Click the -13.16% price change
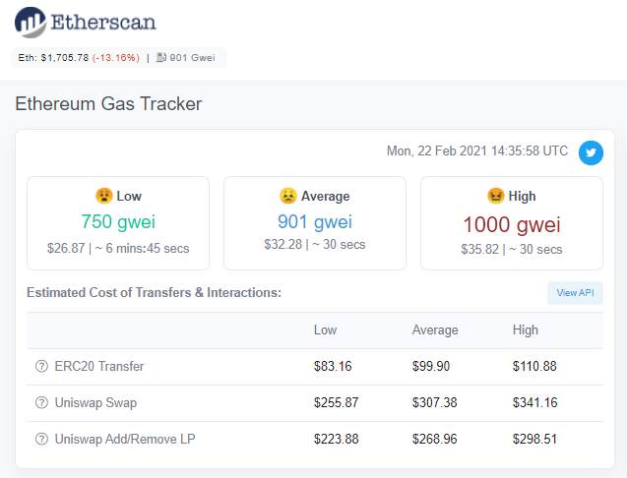 [116, 58]
